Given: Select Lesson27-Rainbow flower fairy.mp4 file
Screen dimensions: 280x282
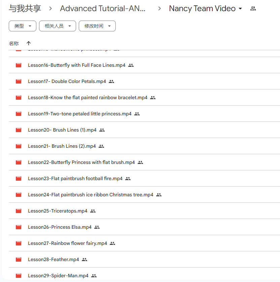Looking at the screenshot, I should click(x=67, y=243).
